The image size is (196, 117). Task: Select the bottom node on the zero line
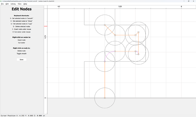click(105, 98)
